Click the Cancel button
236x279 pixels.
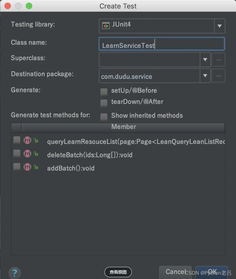pyautogui.click(x=175, y=272)
